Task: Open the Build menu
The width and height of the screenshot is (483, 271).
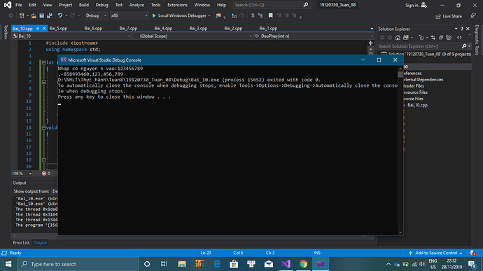Action: (84, 5)
